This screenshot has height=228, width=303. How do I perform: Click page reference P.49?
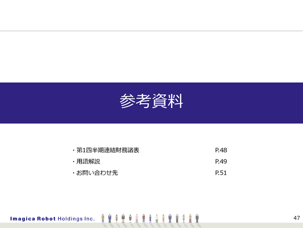pos(221,161)
